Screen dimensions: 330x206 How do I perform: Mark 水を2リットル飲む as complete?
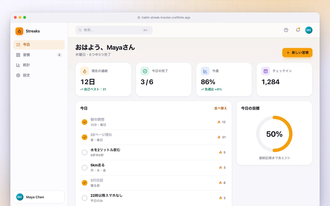tap(85, 152)
